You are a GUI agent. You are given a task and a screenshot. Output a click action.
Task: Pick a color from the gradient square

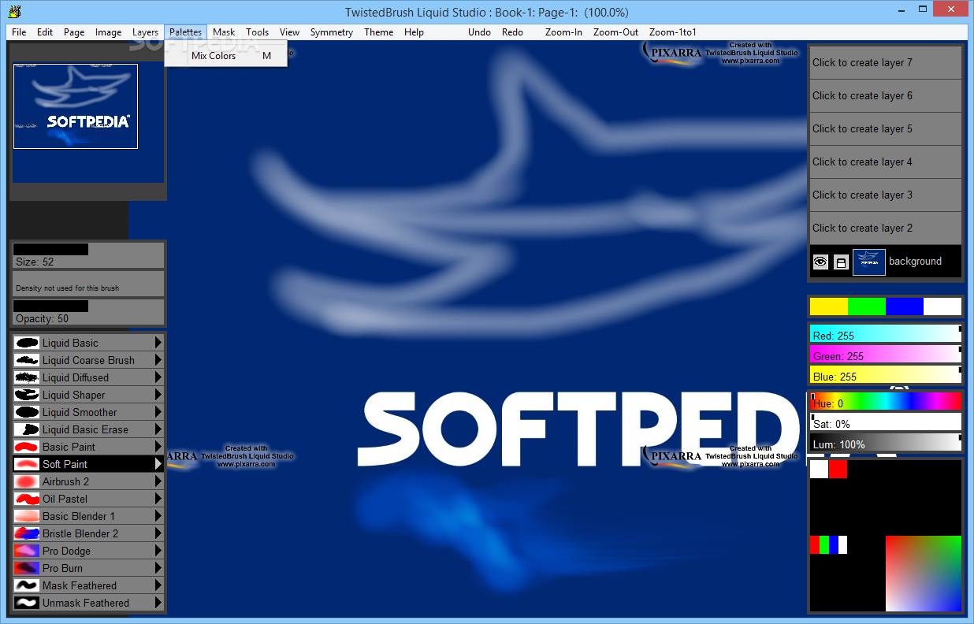[x=924, y=574]
